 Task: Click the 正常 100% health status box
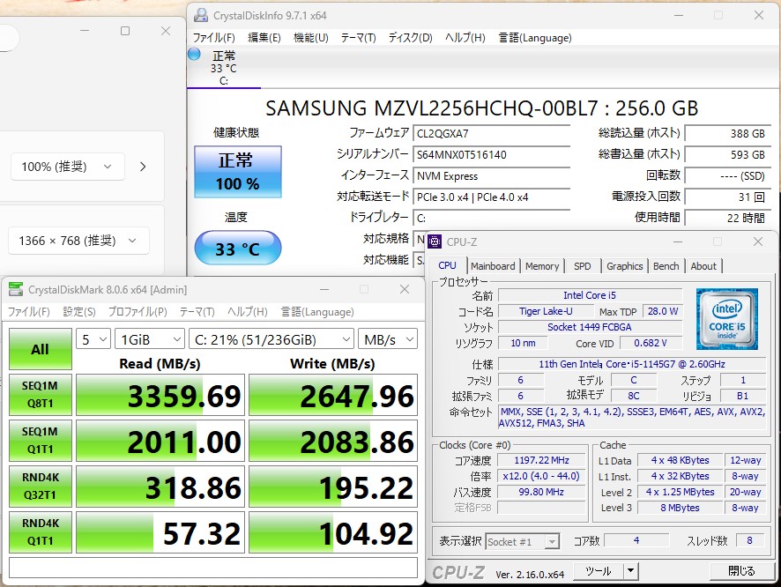click(238, 172)
